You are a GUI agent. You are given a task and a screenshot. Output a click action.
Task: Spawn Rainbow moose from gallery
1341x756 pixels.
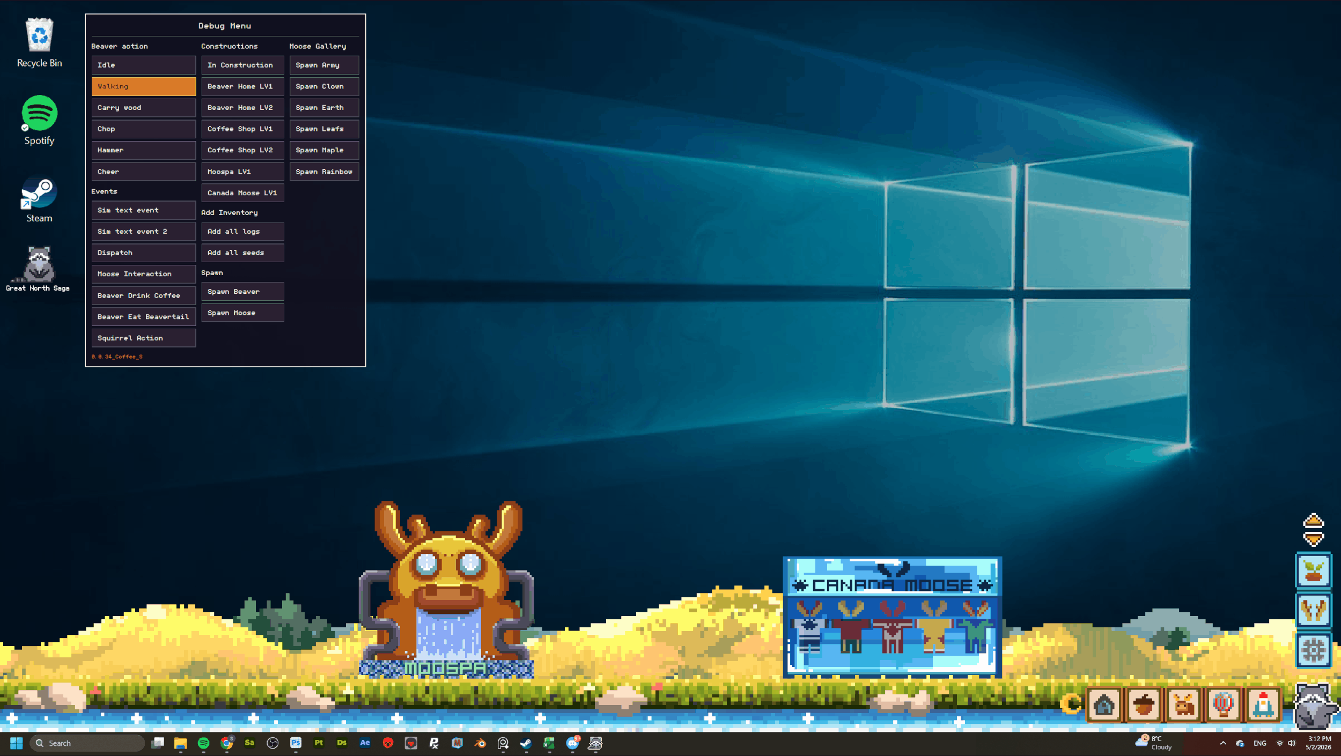coord(324,172)
